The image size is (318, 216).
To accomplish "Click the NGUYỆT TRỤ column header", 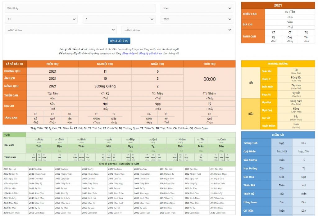I will tap(105, 64).
